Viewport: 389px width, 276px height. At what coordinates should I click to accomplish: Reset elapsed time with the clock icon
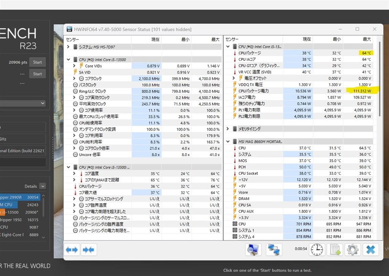pyautogui.click(x=317, y=249)
